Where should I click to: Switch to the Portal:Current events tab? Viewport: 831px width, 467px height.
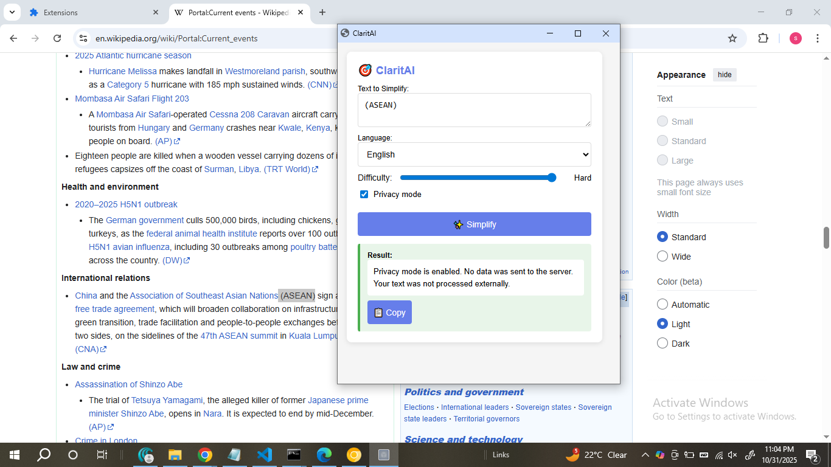[238, 12]
